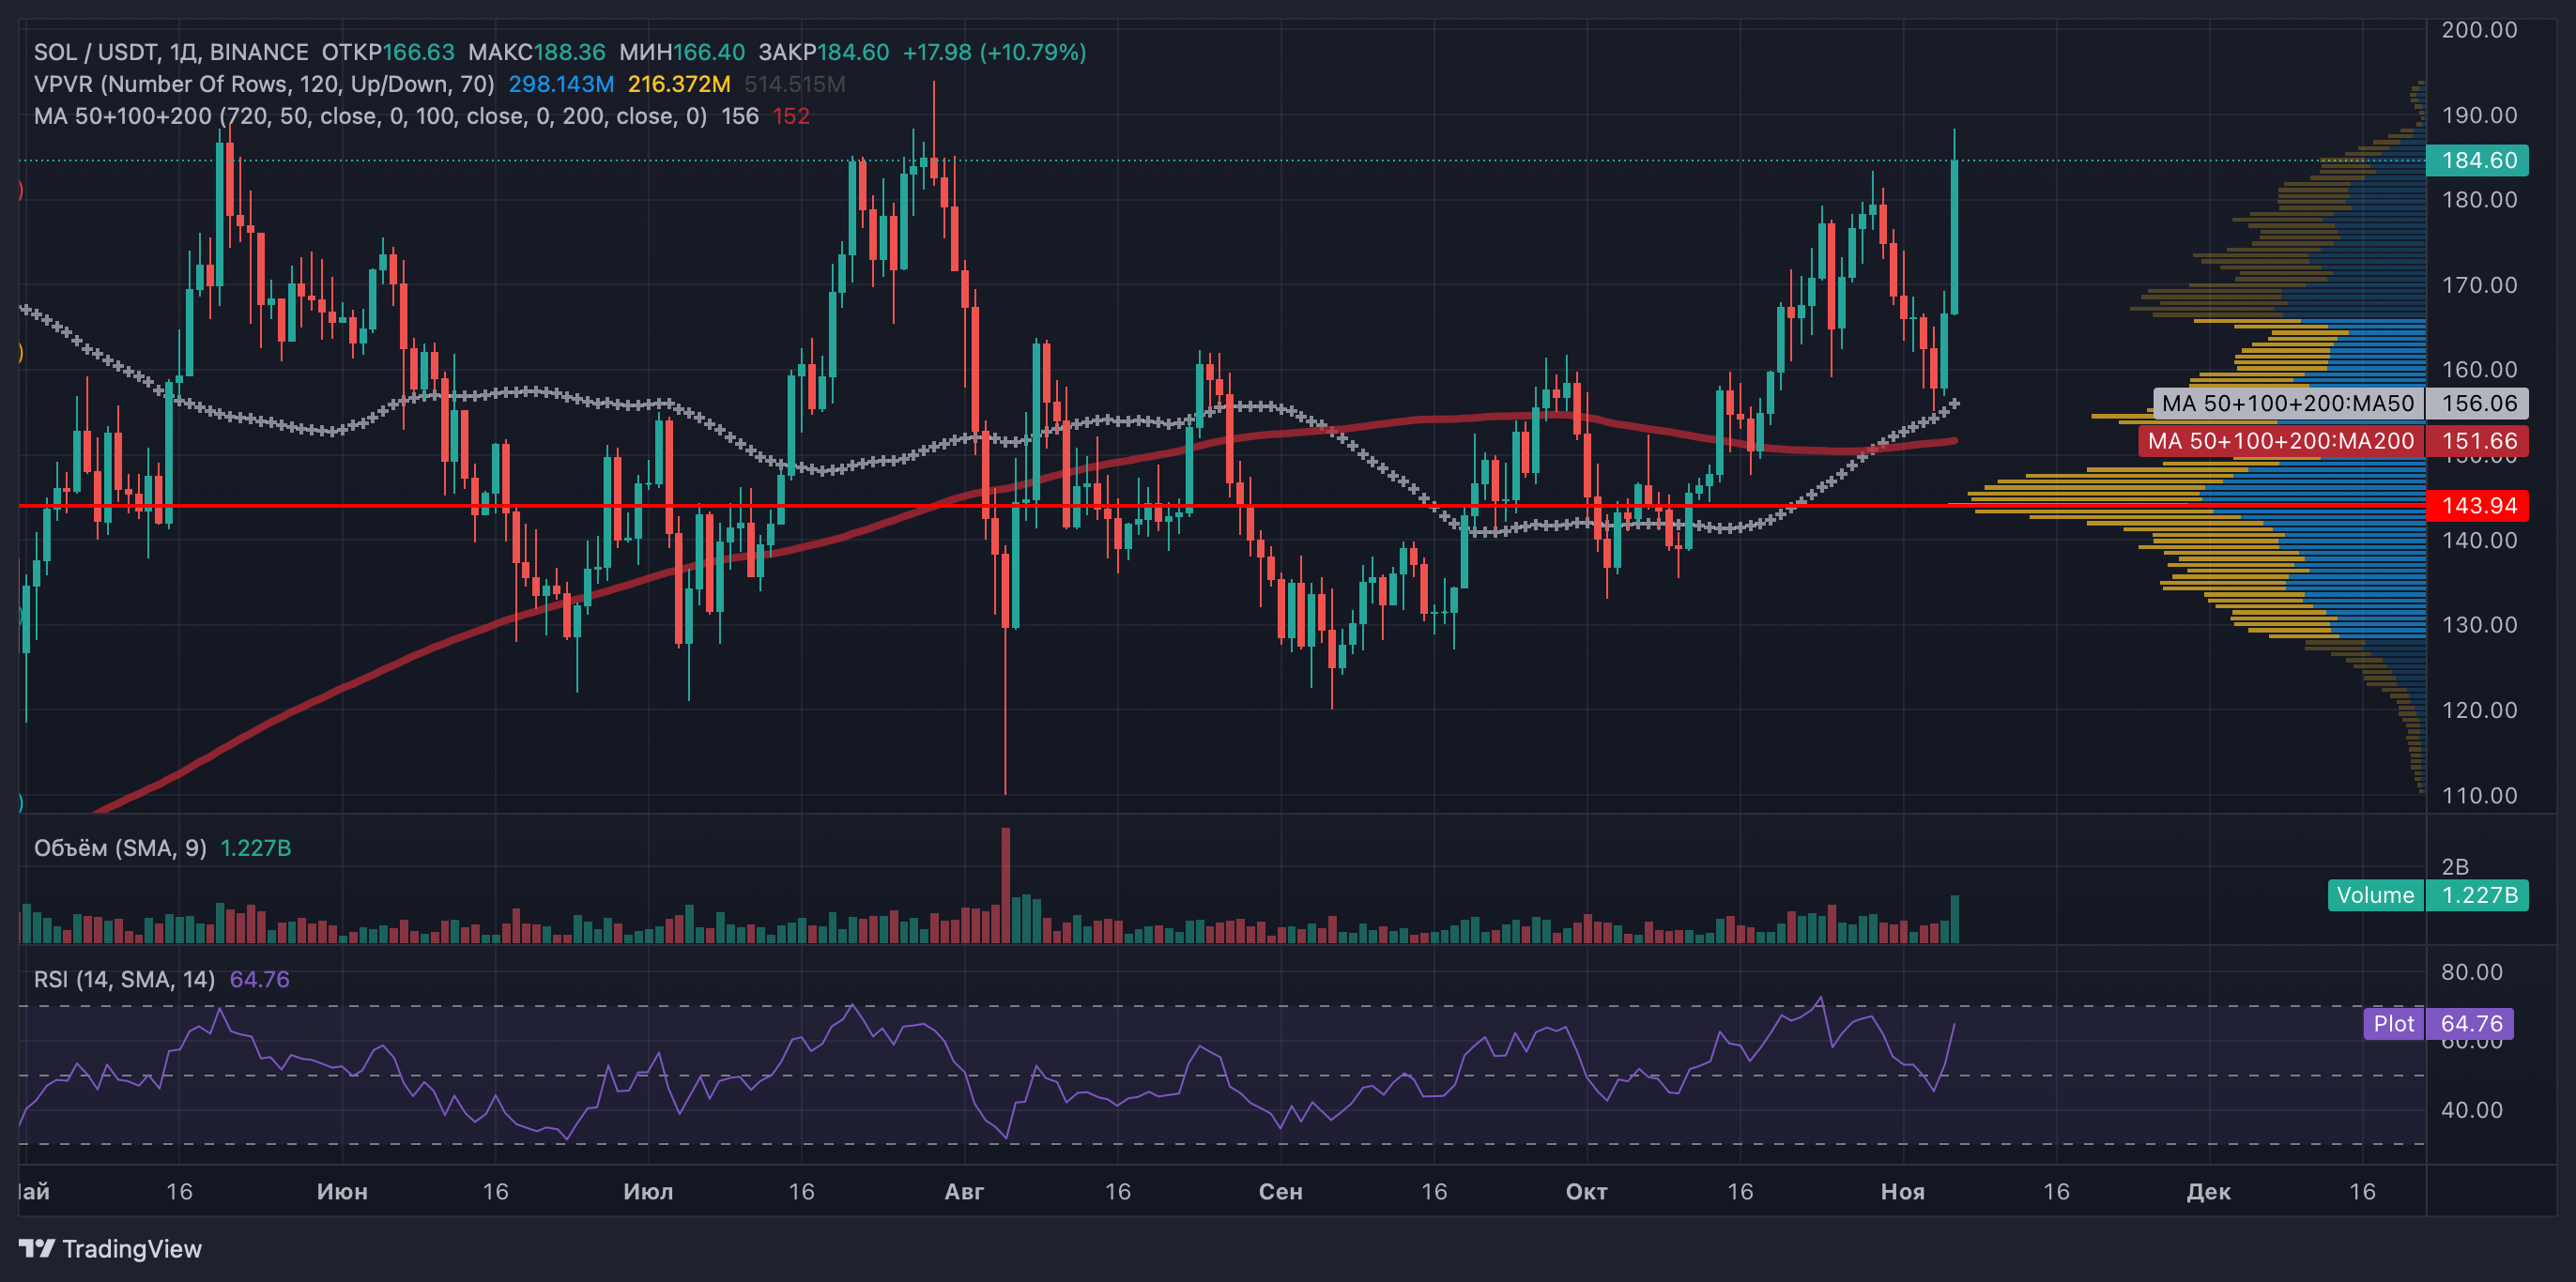Screen dimensions: 2576x1282
Task: Click the daily change +17.98 (+10.79%)
Action: (994, 52)
